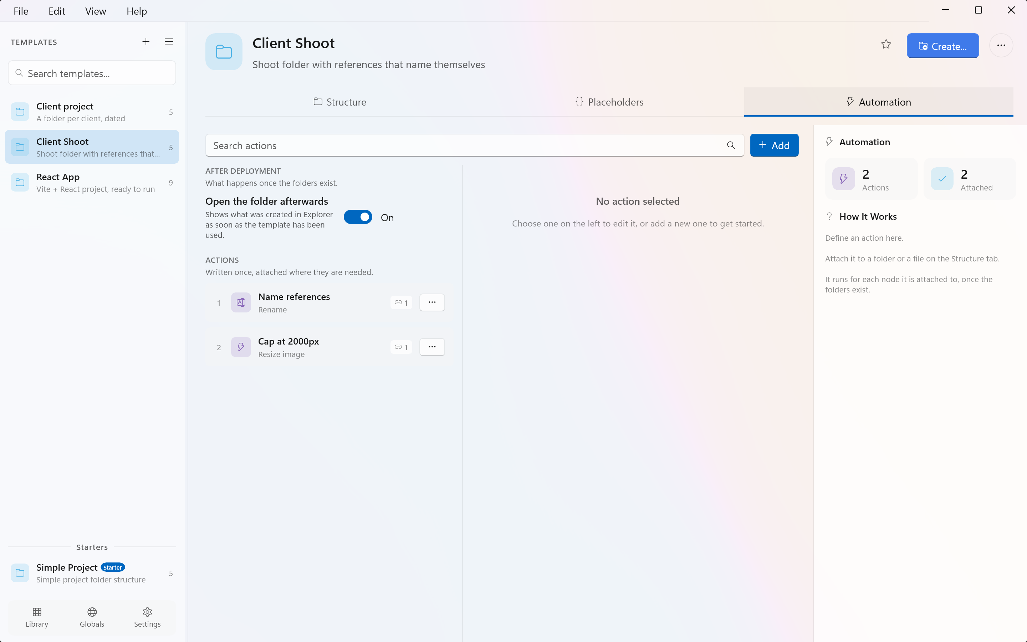The width and height of the screenshot is (1027, 642).
Task: Click attachment count on Name references
Action: coord(401,302)
